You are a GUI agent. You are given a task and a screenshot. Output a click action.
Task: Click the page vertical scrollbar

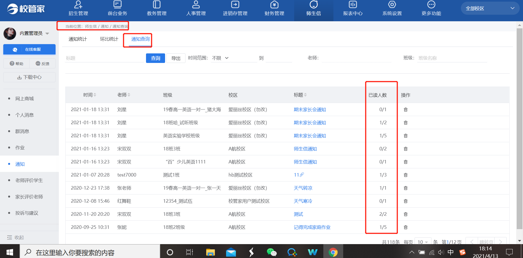519,129
